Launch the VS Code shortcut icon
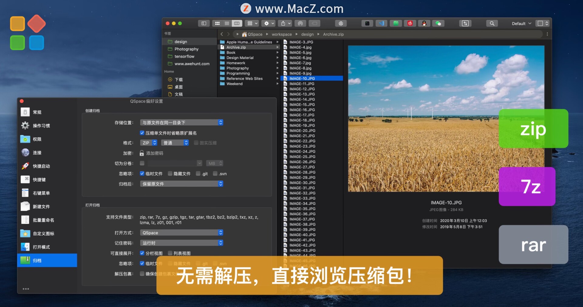The height and width of the screenshot is (307, 583). coord(381,23)
